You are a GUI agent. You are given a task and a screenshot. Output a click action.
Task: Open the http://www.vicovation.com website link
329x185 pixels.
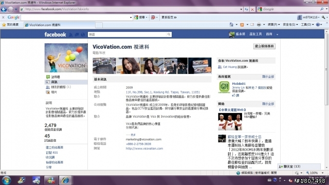click(144, 149)
